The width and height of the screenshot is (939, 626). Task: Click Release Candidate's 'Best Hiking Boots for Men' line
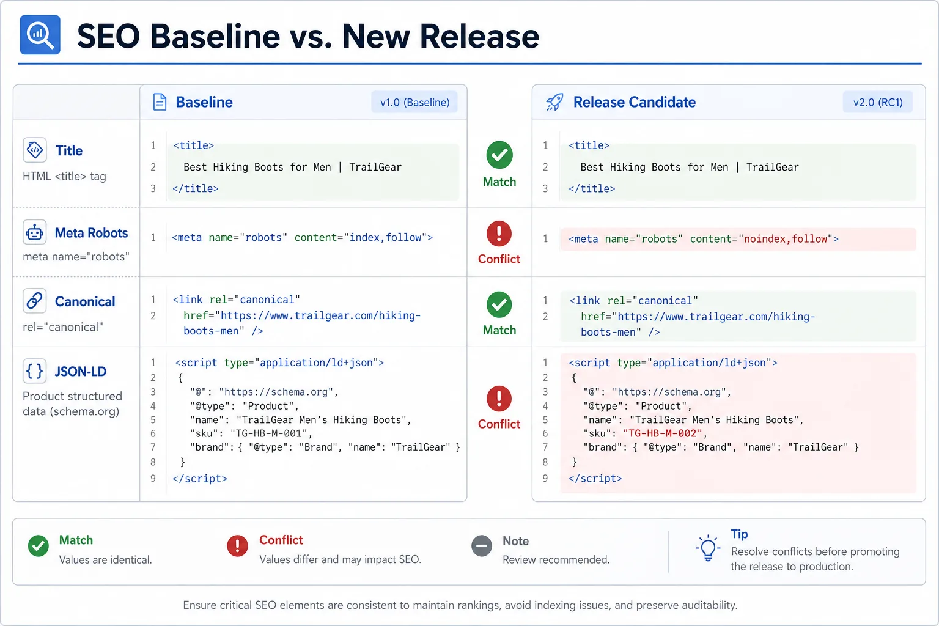point(690,167)
